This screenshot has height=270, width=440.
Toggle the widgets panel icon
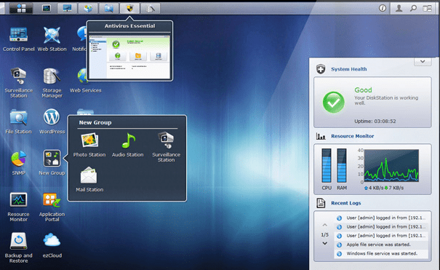(428, 8)
